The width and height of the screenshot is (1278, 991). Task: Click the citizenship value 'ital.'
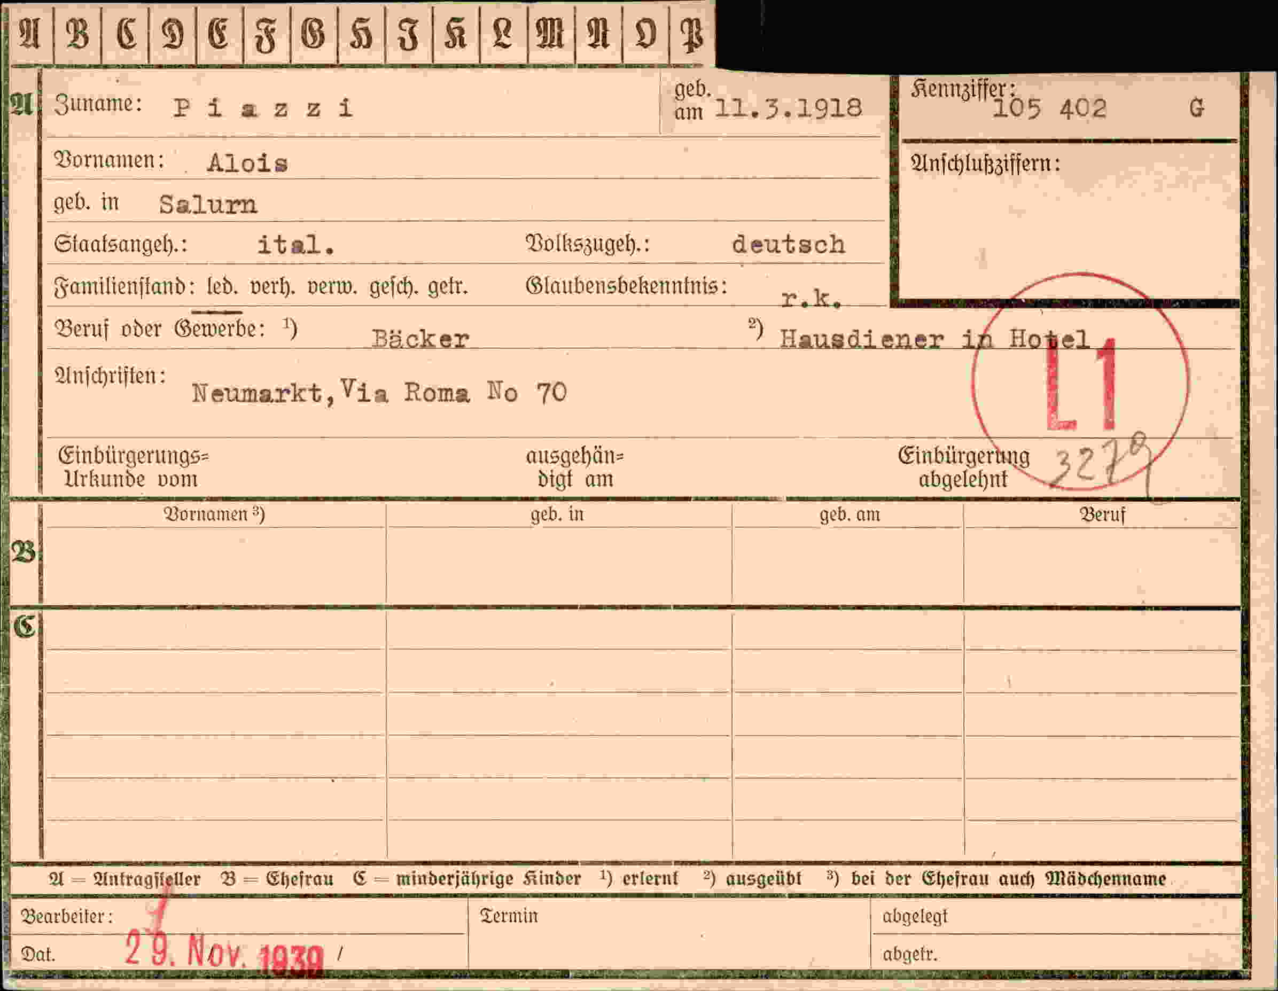tap(296, 245)
